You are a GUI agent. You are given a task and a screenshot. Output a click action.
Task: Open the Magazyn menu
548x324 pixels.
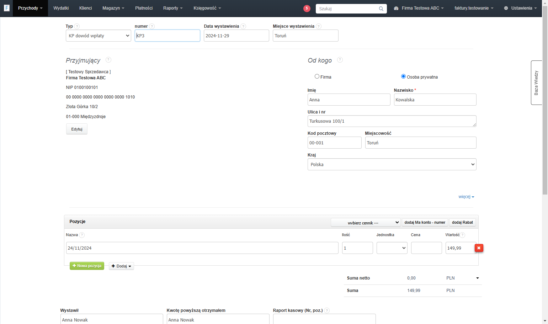113,8
